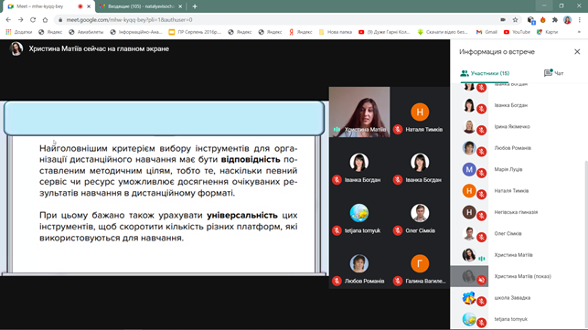Click Любов Романів in participants list
Screen dimensions: 588x330
click(x=513, y=148)
